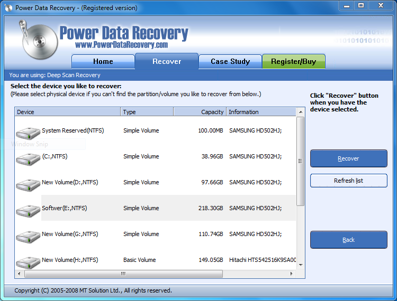The image size is (397, 301).
Task: Select the Softwer(E:,NTFS) volume
Action: coord(65,208)
